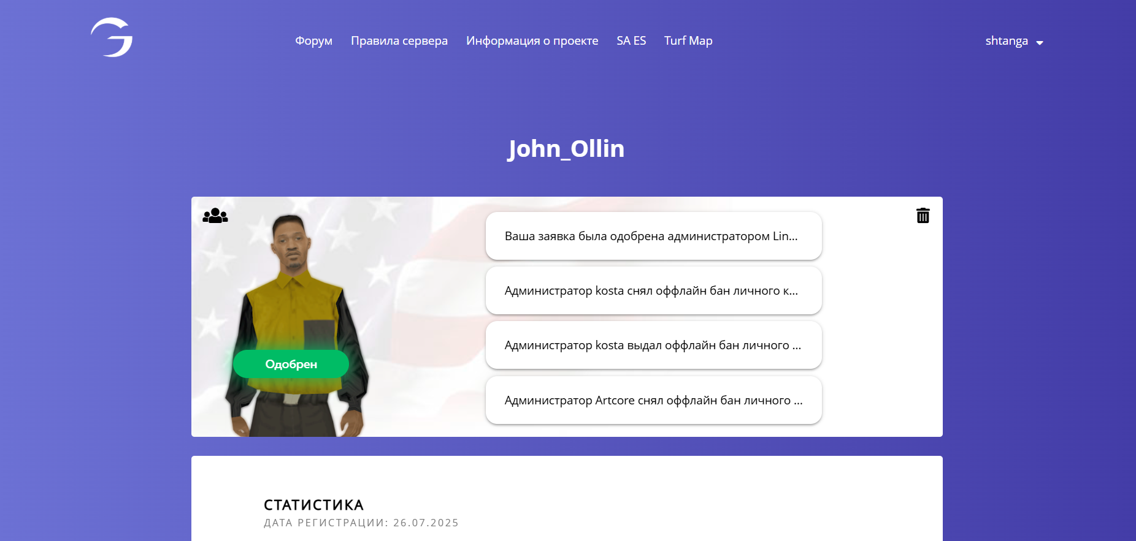Click the СТАТИСТИКА section heading
The image size is (1136, 541).
click(x=313, y=505)
